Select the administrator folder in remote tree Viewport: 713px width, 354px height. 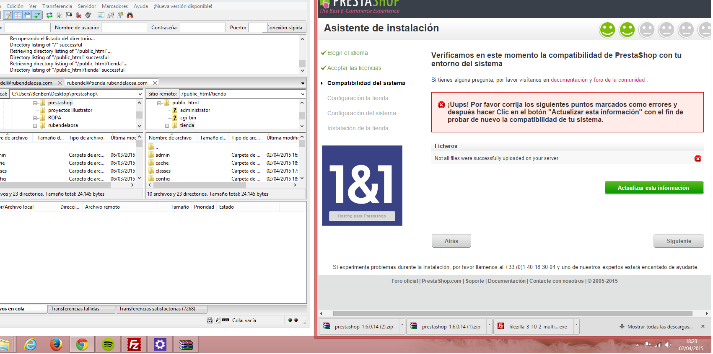[x=195, y=111]
